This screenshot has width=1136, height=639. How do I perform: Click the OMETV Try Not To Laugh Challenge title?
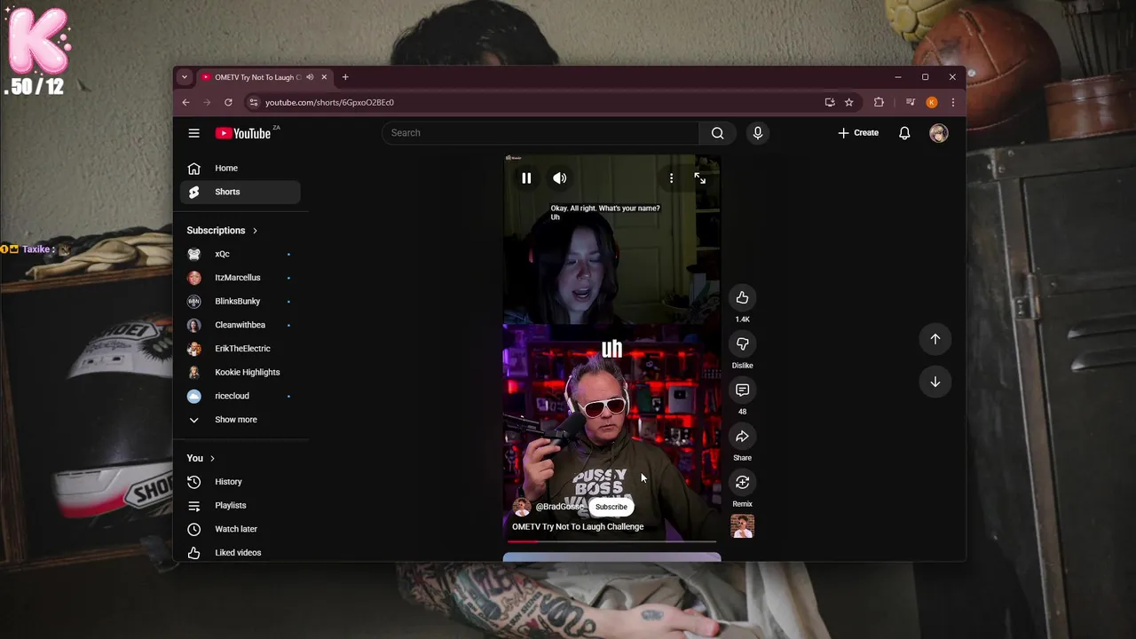pyautogui.click(x=578, y=526)
